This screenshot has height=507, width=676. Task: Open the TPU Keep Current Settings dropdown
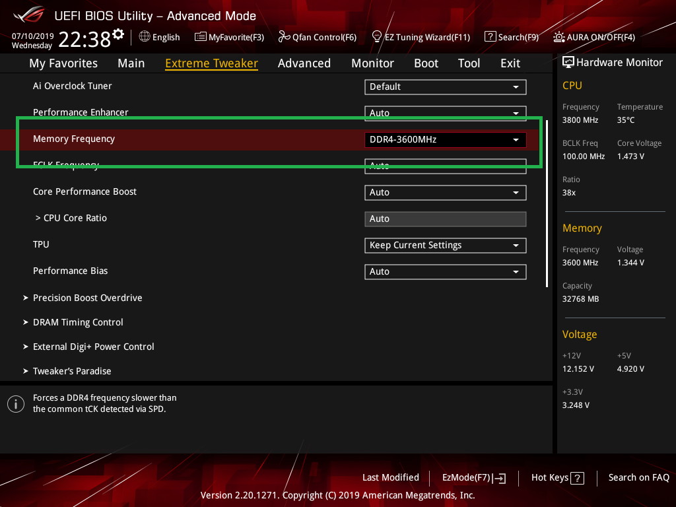click(446, 246)
